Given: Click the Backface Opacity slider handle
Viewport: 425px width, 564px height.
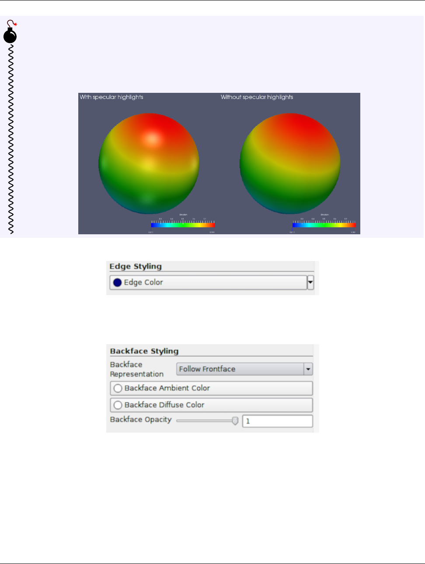Looking at the screenshot, I should (235, 421).
